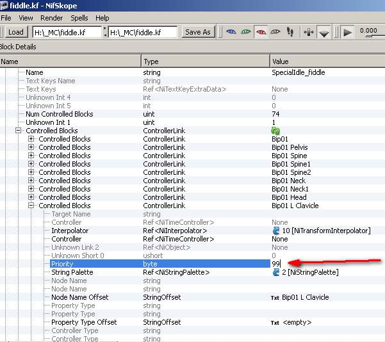Click the Save As button
385x342 pixels.
pyautogui.click(x=198, y=32)
